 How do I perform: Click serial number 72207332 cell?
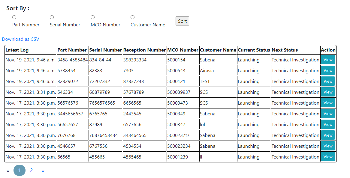[x=106, y=81]
